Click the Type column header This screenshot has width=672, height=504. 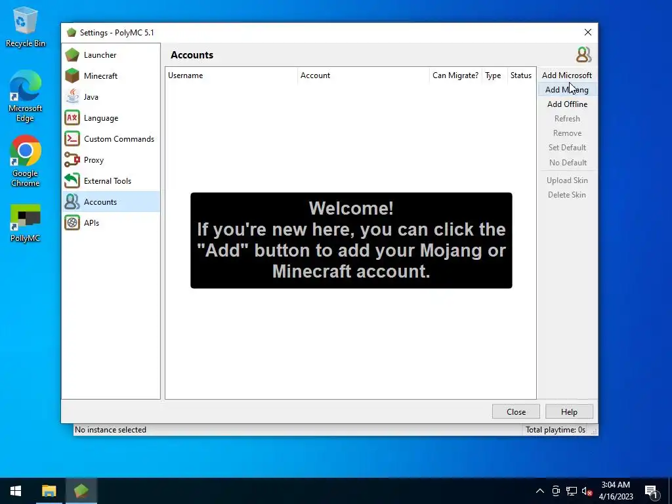tap(494, 75)
